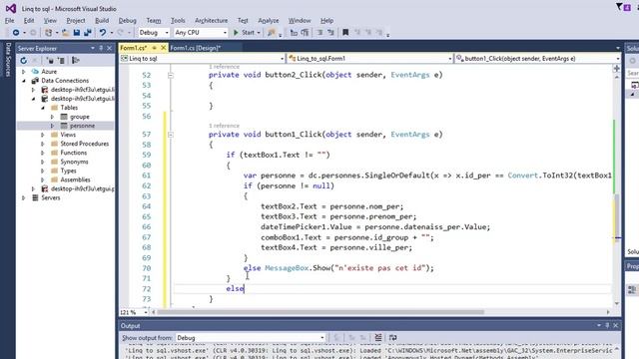This screenshot has height=359, width=639.
Task: Open Server Explorer window position dropdown
Action: [x=93, y=48]
